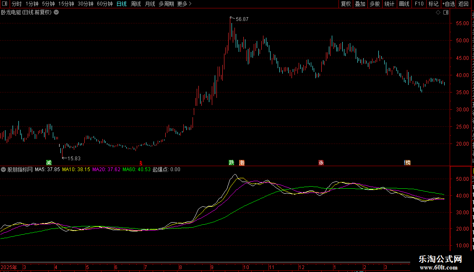Click the 激 event marker

coord(242,162)
